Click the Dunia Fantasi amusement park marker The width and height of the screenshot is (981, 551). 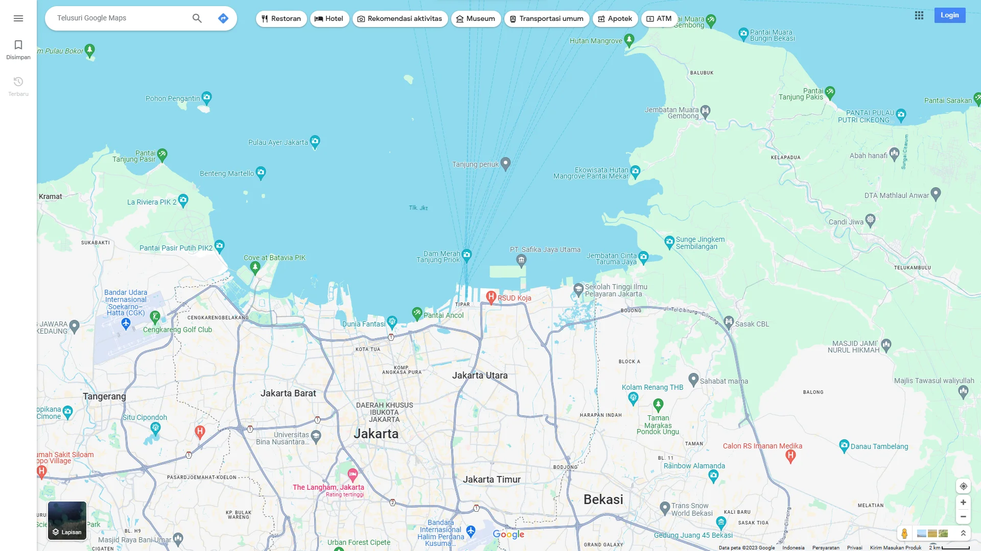point(391,321)
